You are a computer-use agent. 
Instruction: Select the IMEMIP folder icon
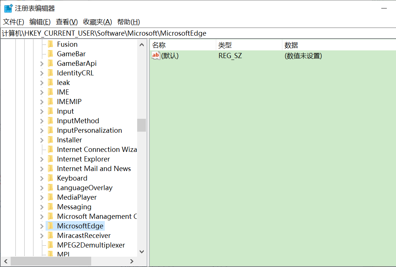50,102
